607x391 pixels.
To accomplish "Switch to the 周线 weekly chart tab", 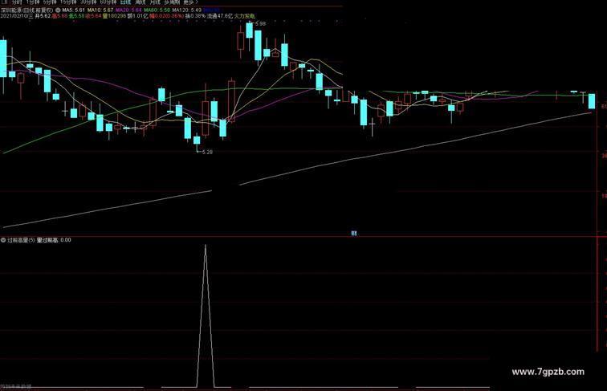I will (140, 2).
